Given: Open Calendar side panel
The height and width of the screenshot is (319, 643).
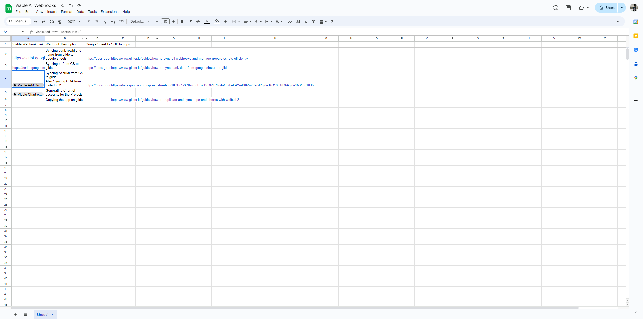Looking at the screenshot, I should 636,22.
